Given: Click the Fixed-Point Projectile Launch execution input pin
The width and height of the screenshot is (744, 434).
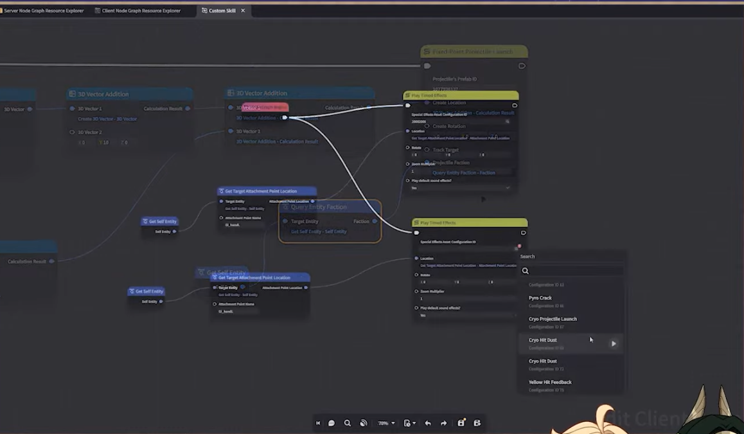Looking at the screenshot, I should click(427, 66).
